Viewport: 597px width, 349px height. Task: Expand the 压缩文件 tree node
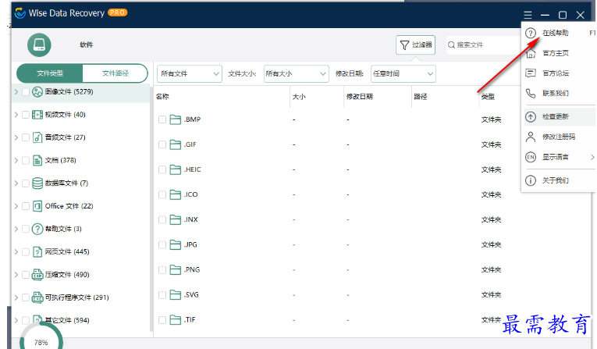16,275
